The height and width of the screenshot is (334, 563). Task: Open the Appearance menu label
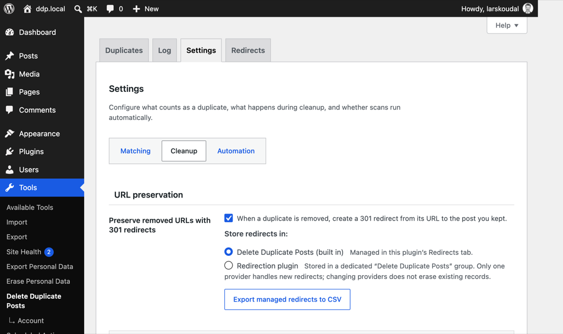click(40, 134)
